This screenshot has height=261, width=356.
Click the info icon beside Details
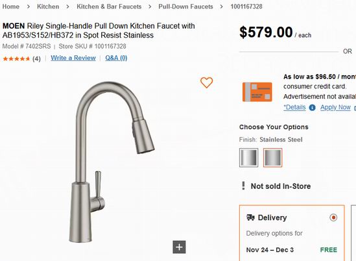tap(313, 108)
